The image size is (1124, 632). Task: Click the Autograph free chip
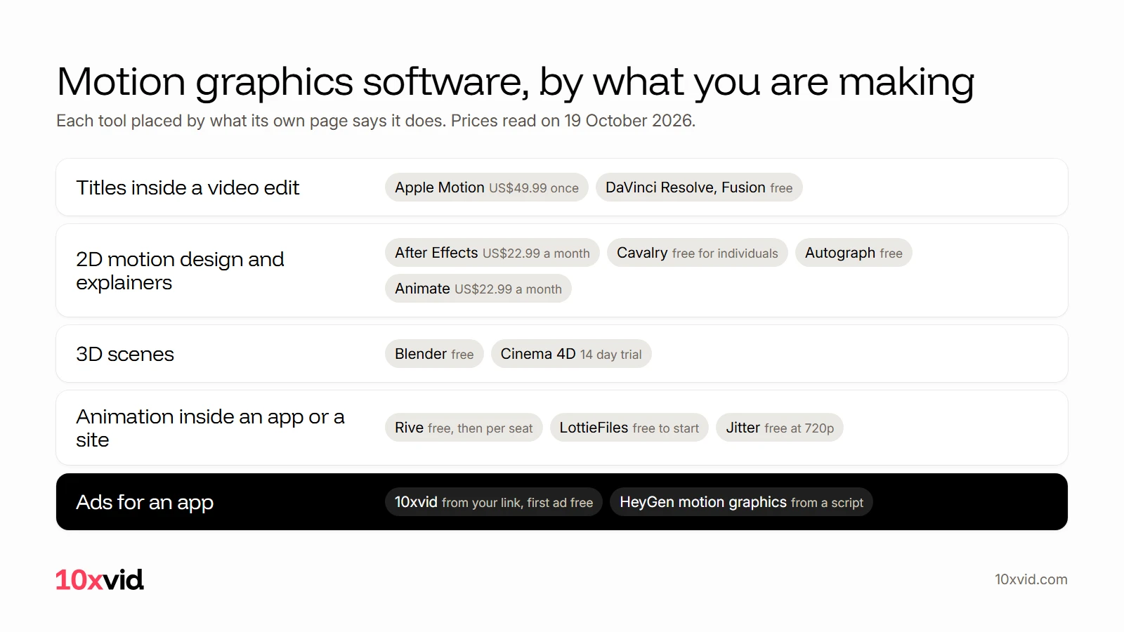(x=854, y=253)
